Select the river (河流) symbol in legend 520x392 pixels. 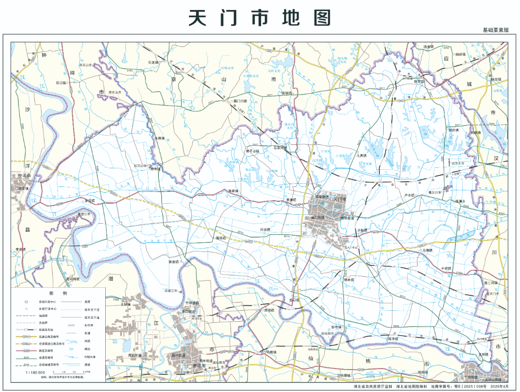pos(71,341)
